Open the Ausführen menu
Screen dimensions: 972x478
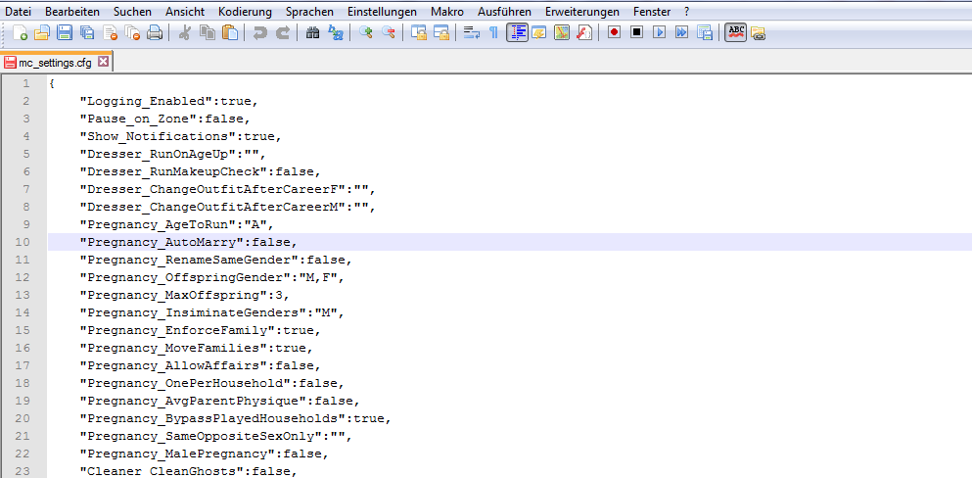pyautogui.click(x=504, y=12)
